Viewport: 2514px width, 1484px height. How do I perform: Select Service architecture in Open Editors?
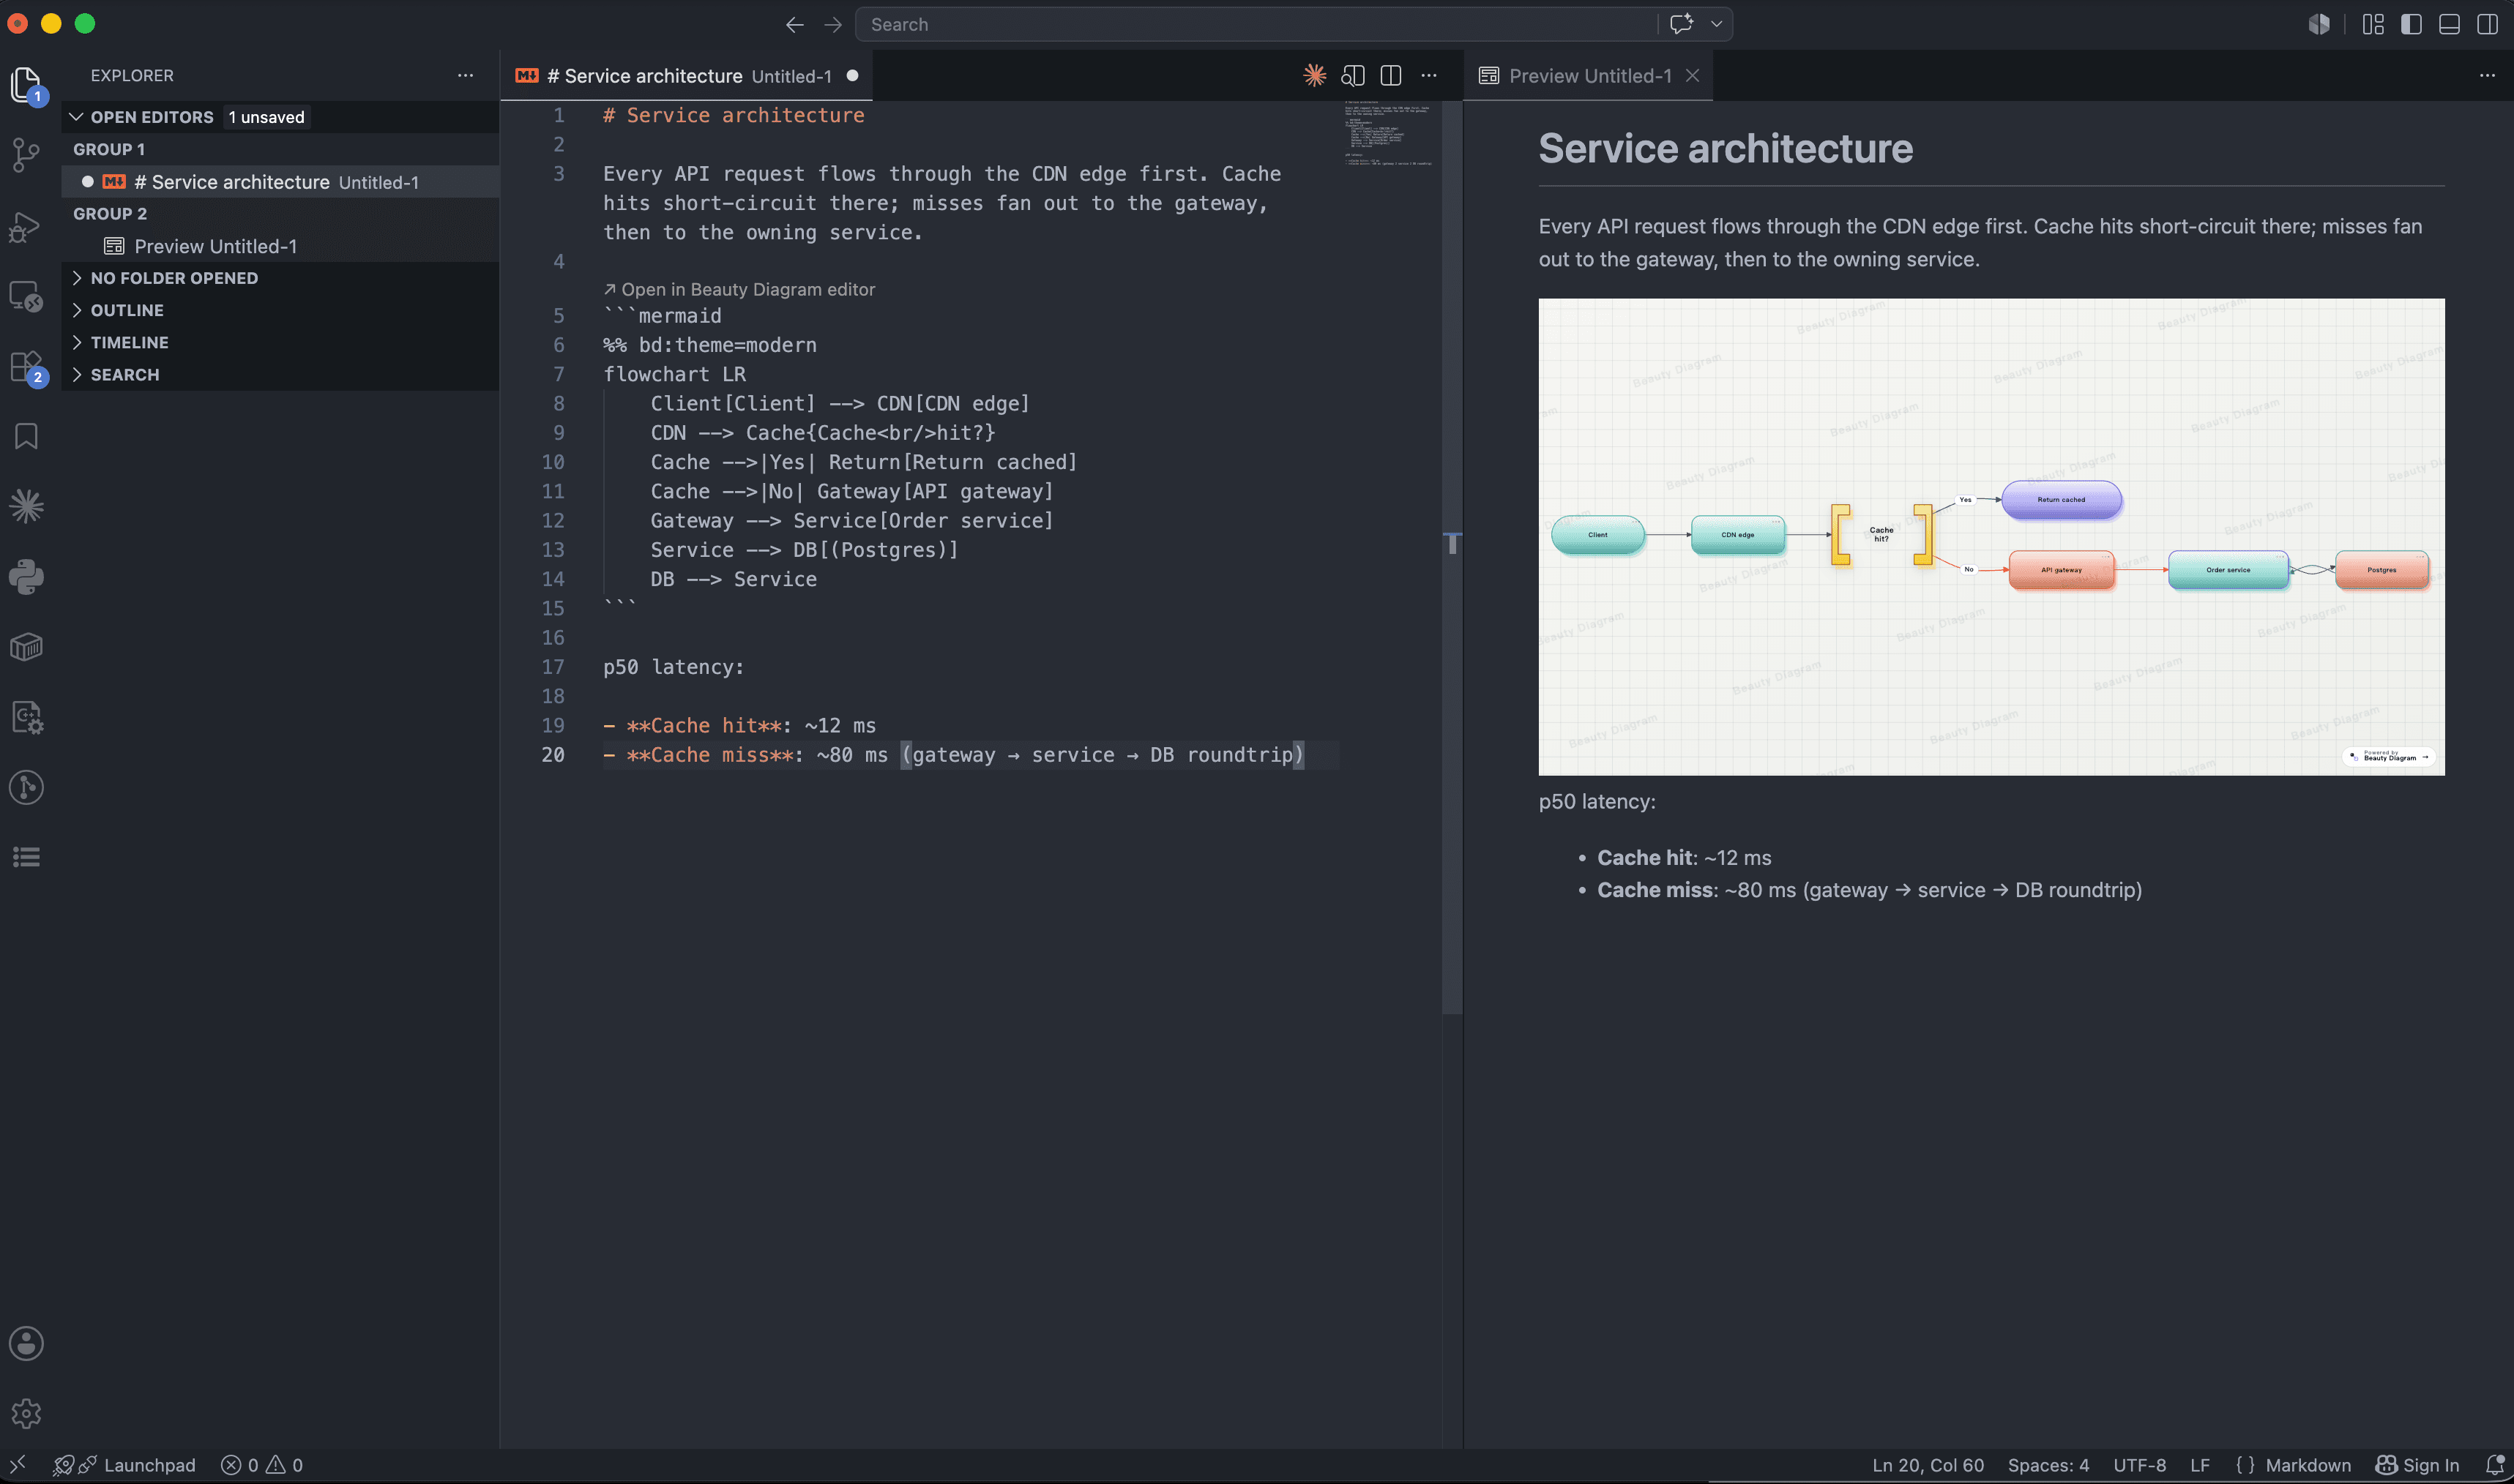click(x=280, y=182)
